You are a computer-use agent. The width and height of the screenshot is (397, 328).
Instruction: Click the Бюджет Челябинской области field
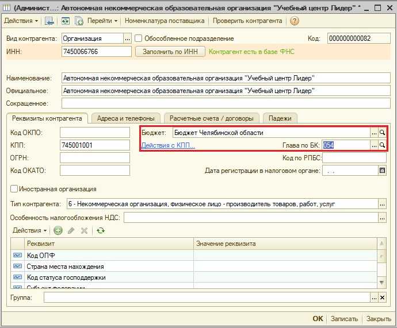click(x=272, y=133)
